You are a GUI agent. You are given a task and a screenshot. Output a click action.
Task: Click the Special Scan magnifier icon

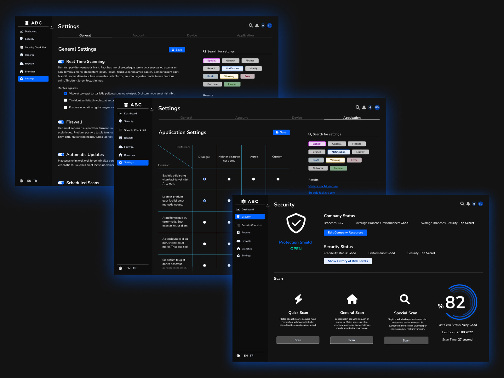click(405, 299)
